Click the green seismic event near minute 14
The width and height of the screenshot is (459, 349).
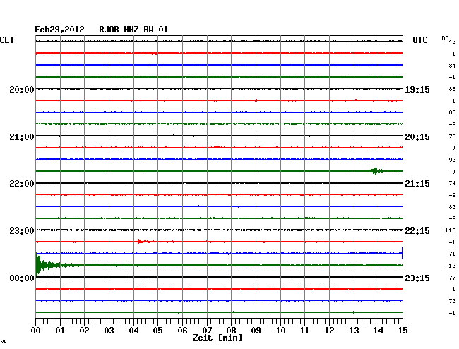point(376,171)
